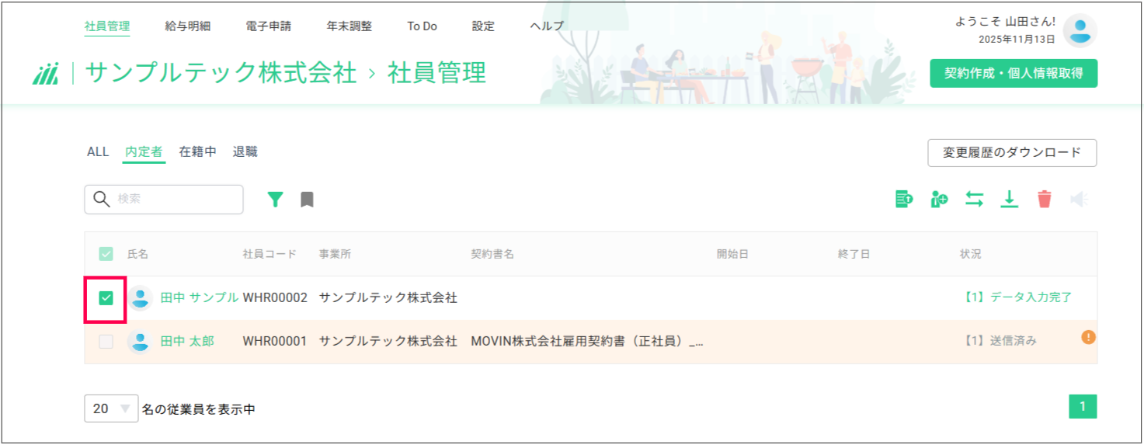Click the 契約書名 column header
Viewport: 1144px width, 445px height.
point(492,254)
